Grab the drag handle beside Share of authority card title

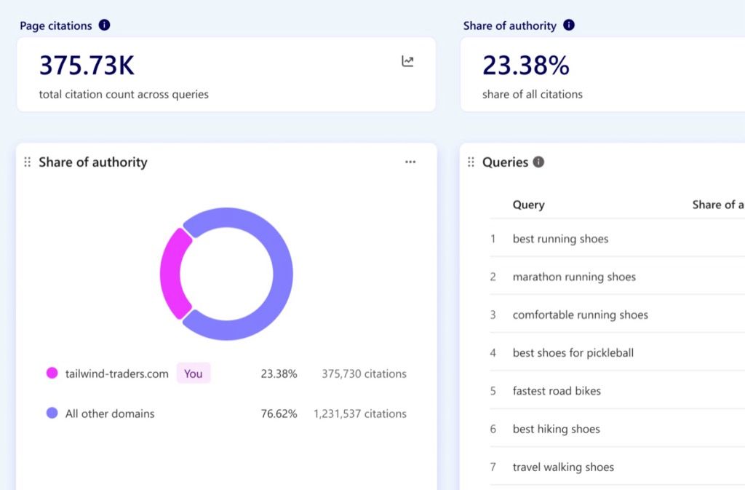[28, 162]
